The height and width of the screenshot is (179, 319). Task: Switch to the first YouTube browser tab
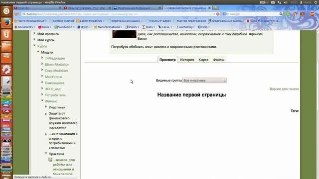pyautogui.click(x=38, y=8)
